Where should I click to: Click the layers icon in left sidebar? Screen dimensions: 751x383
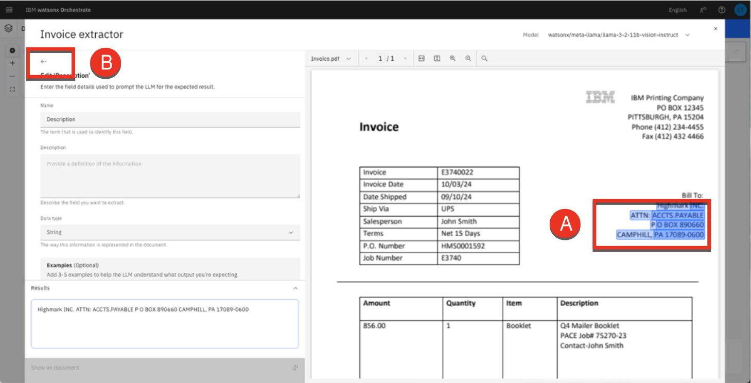[x=8, y=29]
